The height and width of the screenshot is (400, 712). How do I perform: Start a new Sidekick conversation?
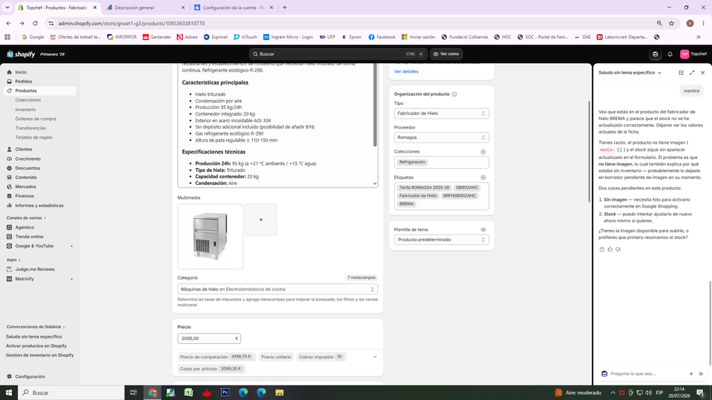pos(681,72)
